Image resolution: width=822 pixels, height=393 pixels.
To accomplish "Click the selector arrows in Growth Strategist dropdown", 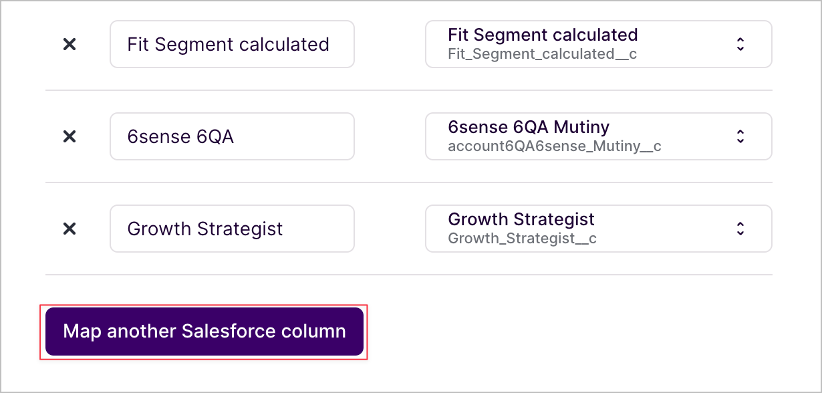I will pyautogui.click(x=740, y=229).
